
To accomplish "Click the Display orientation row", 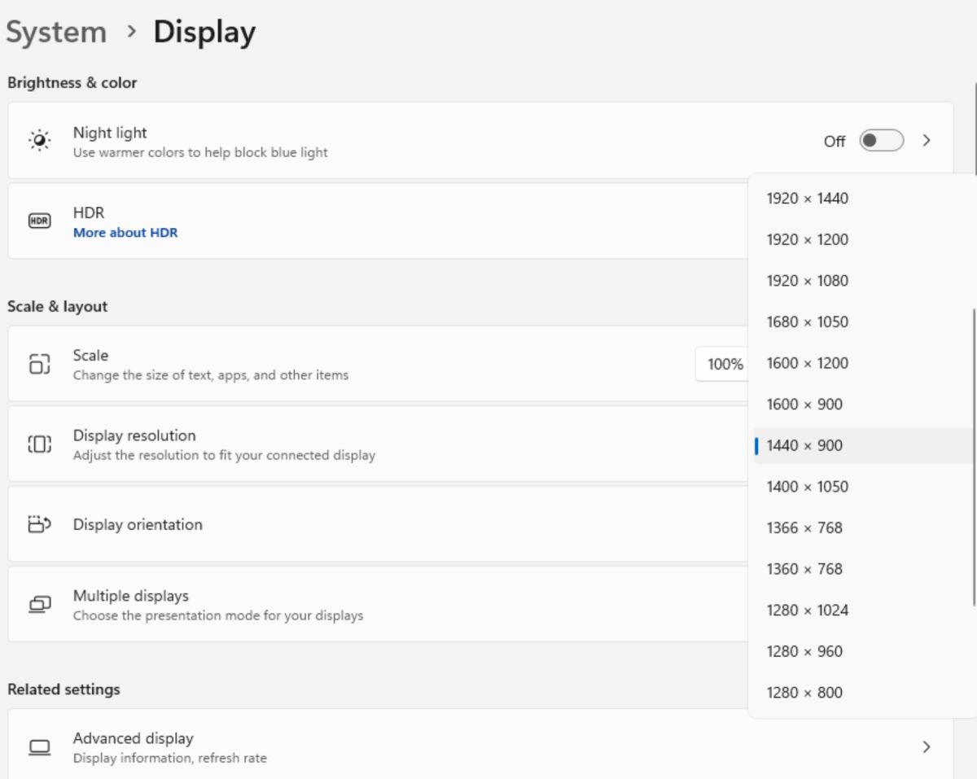I will click(378, 524).
